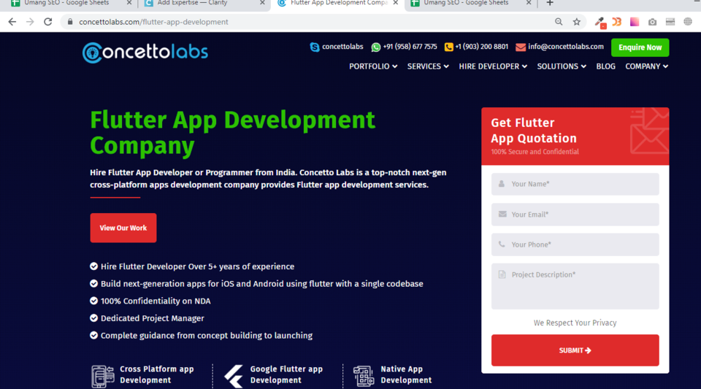The image size is (701, 389).
Task: Click the +1 (903) 200 8801 number
Action: click(481, 47)
